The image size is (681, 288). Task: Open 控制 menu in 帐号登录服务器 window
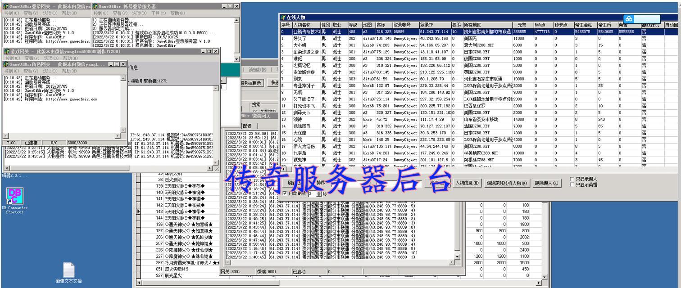coord(100,13)
